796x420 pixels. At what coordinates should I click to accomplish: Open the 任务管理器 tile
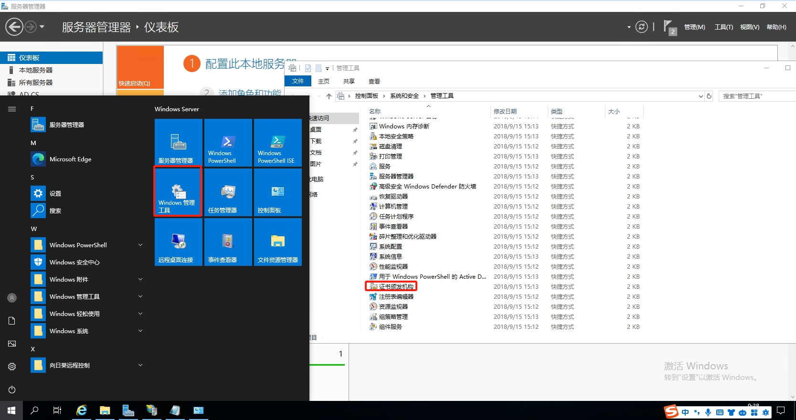(228, 192)
